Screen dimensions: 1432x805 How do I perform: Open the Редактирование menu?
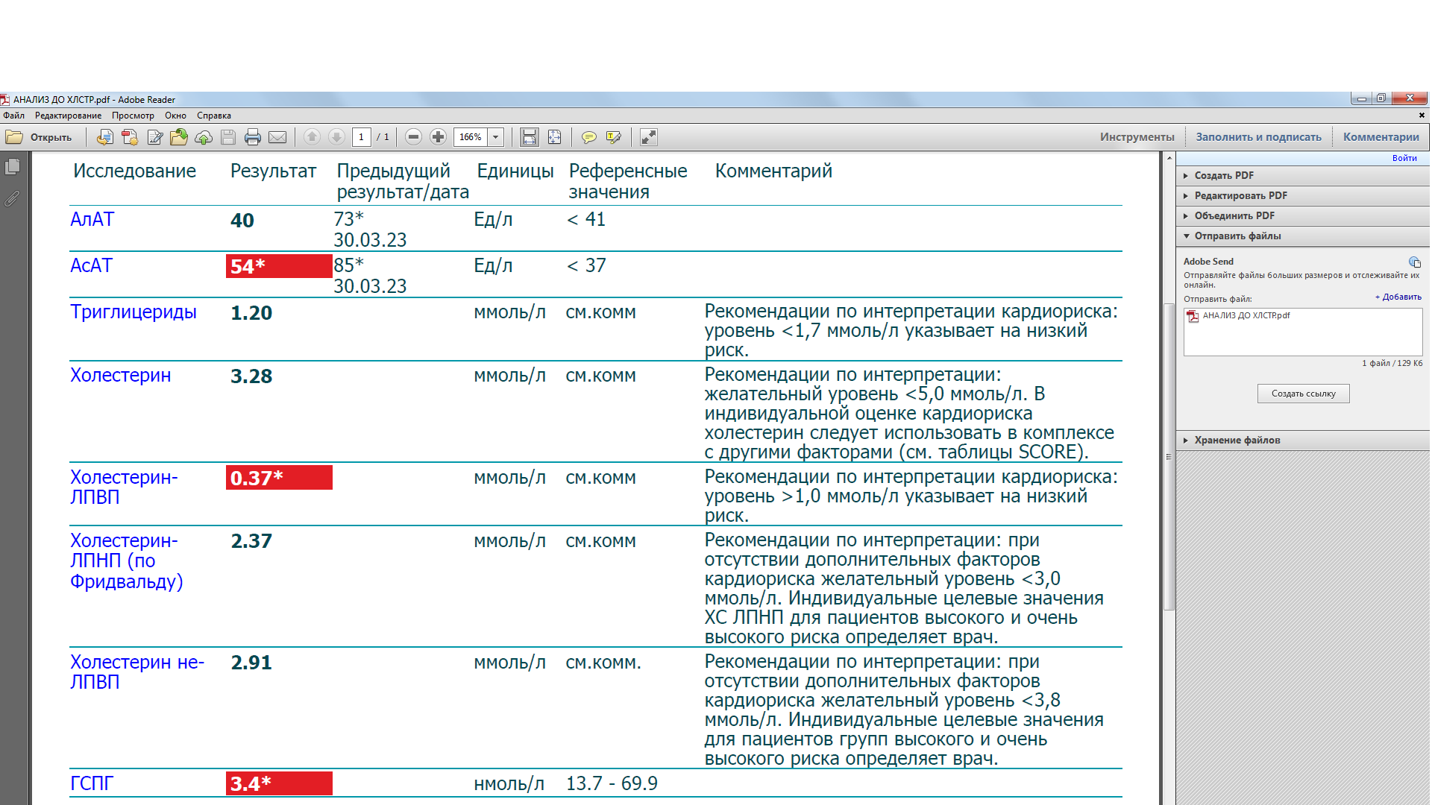tap(68, 116)
